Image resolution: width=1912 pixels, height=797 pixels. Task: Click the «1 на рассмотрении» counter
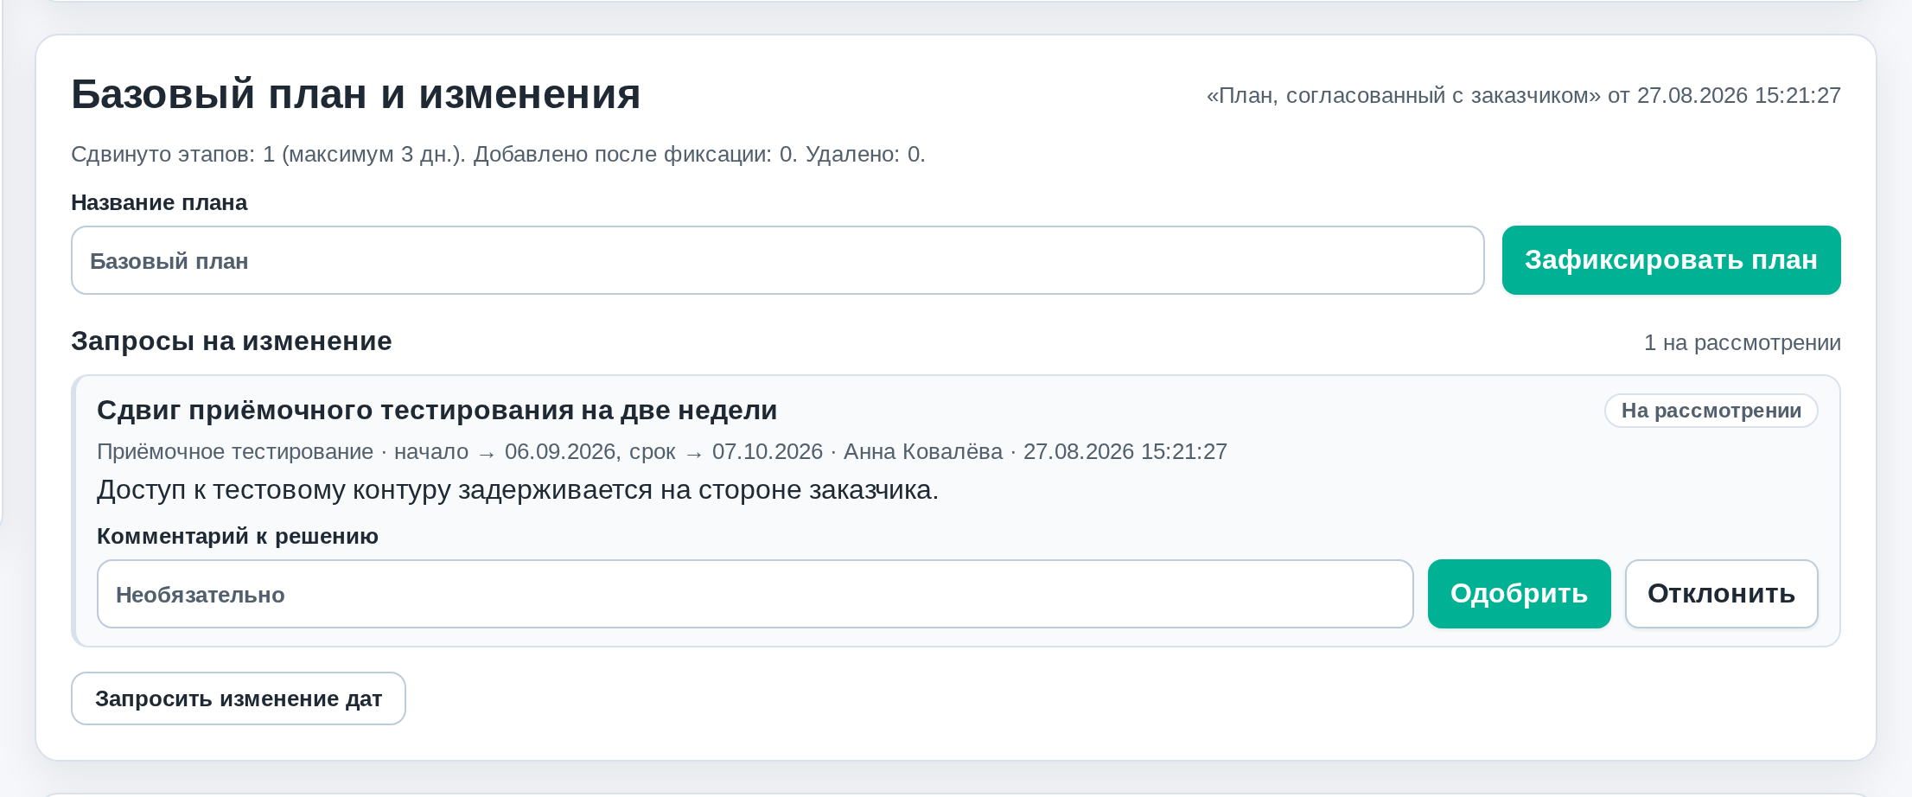1742,343
